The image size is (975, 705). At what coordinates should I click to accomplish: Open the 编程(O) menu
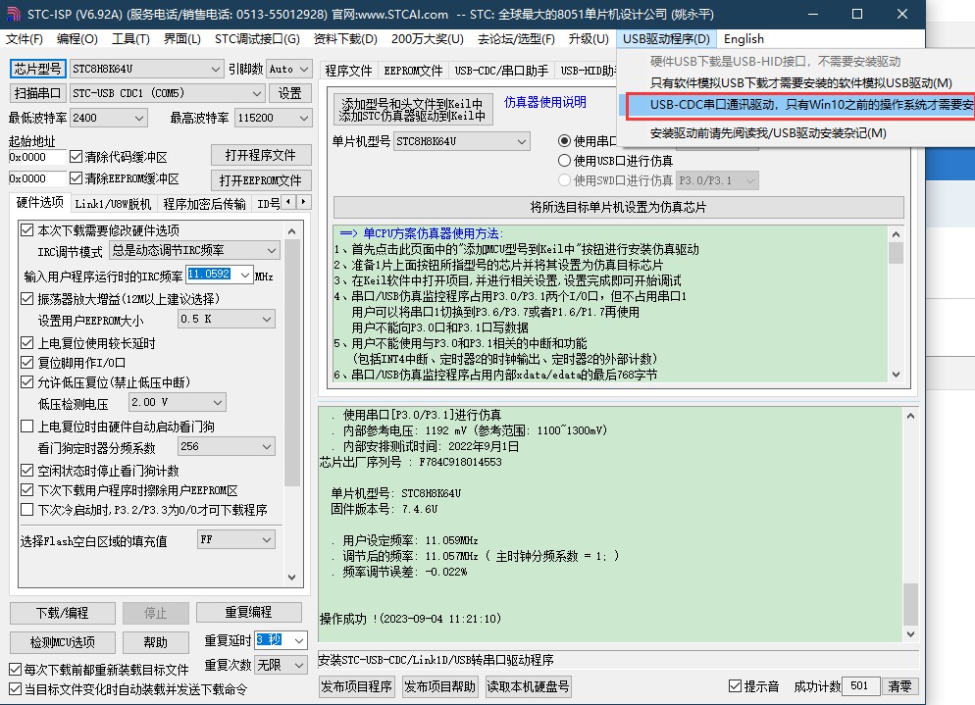[77, 38]
